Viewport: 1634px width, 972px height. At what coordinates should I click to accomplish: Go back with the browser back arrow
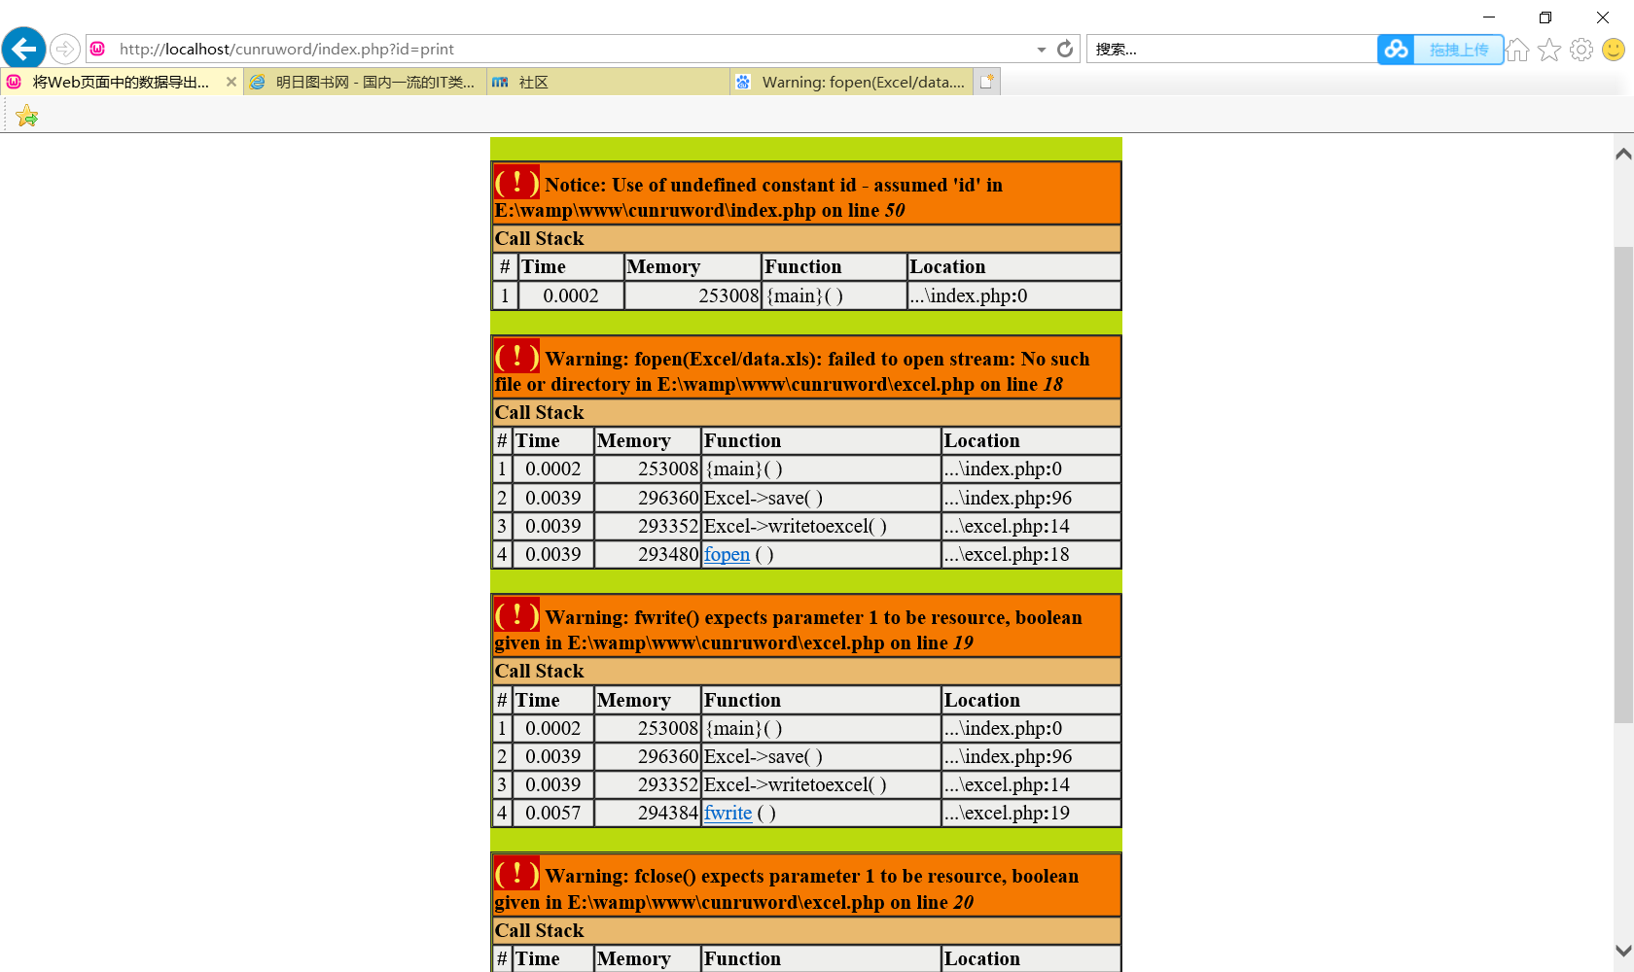click(x=23, y=49)
